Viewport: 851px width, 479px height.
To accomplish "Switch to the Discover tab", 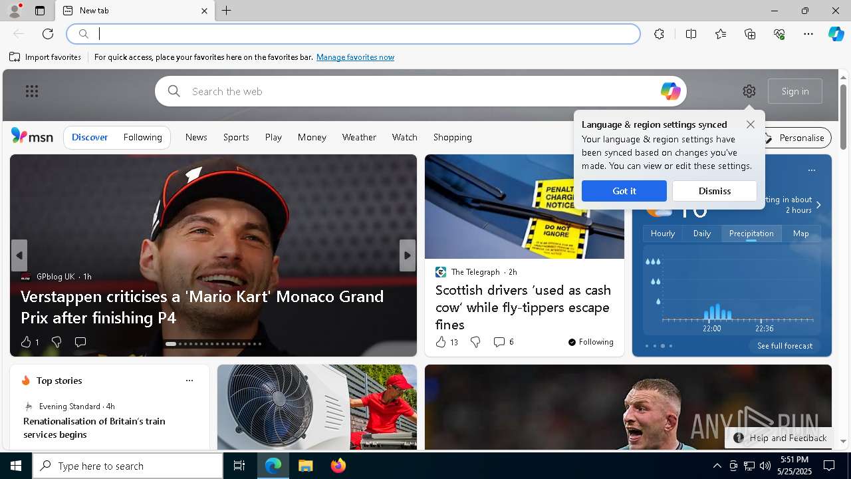I will [90, 137].
